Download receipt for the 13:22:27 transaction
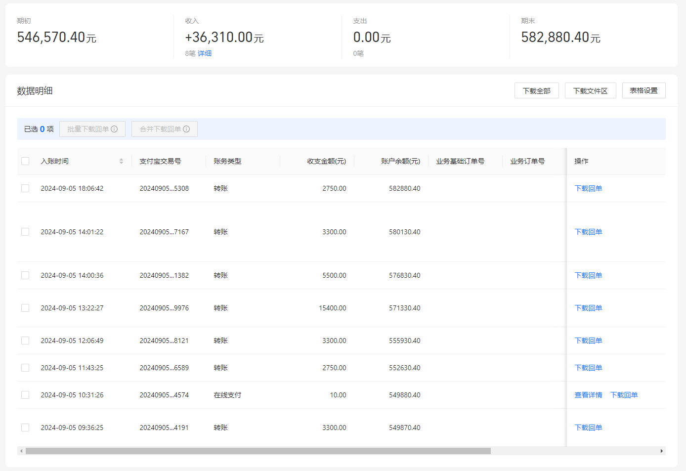 (588, 308)
